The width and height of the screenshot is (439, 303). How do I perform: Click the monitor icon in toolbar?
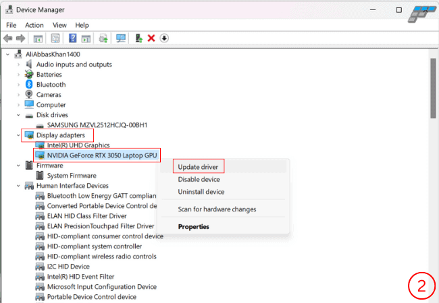121,38
